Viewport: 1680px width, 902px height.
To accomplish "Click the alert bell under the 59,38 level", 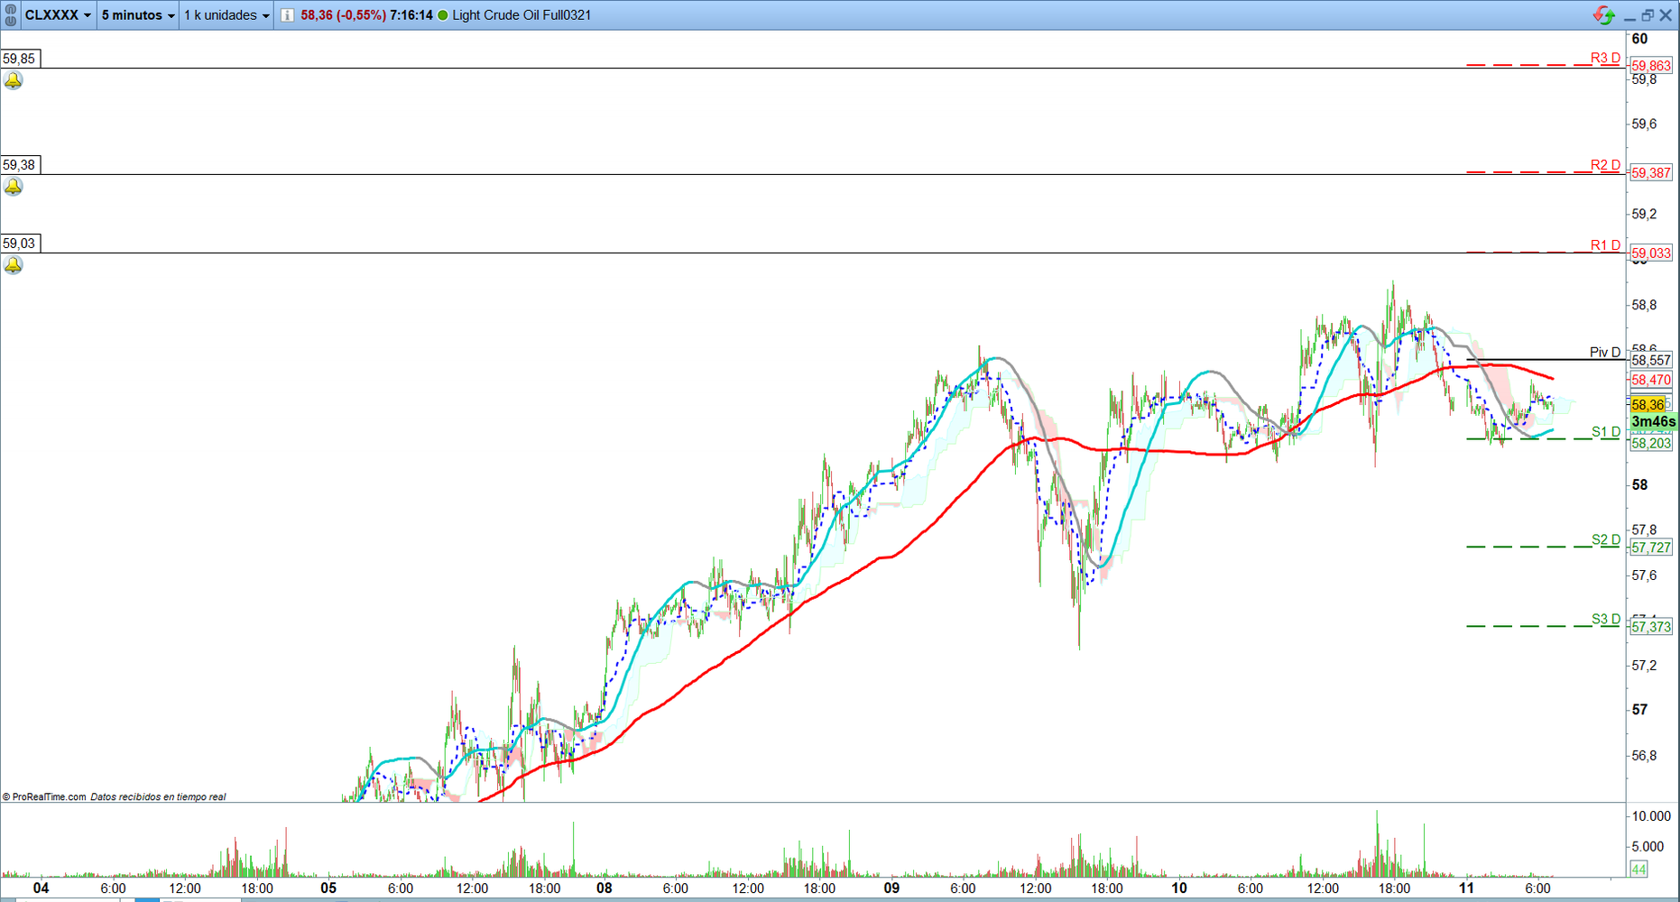I will coord(14,188).
